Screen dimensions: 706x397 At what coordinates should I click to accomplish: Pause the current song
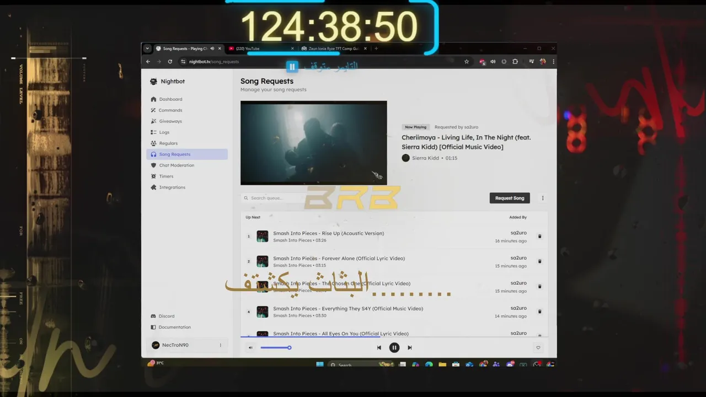tap(394, 348)
